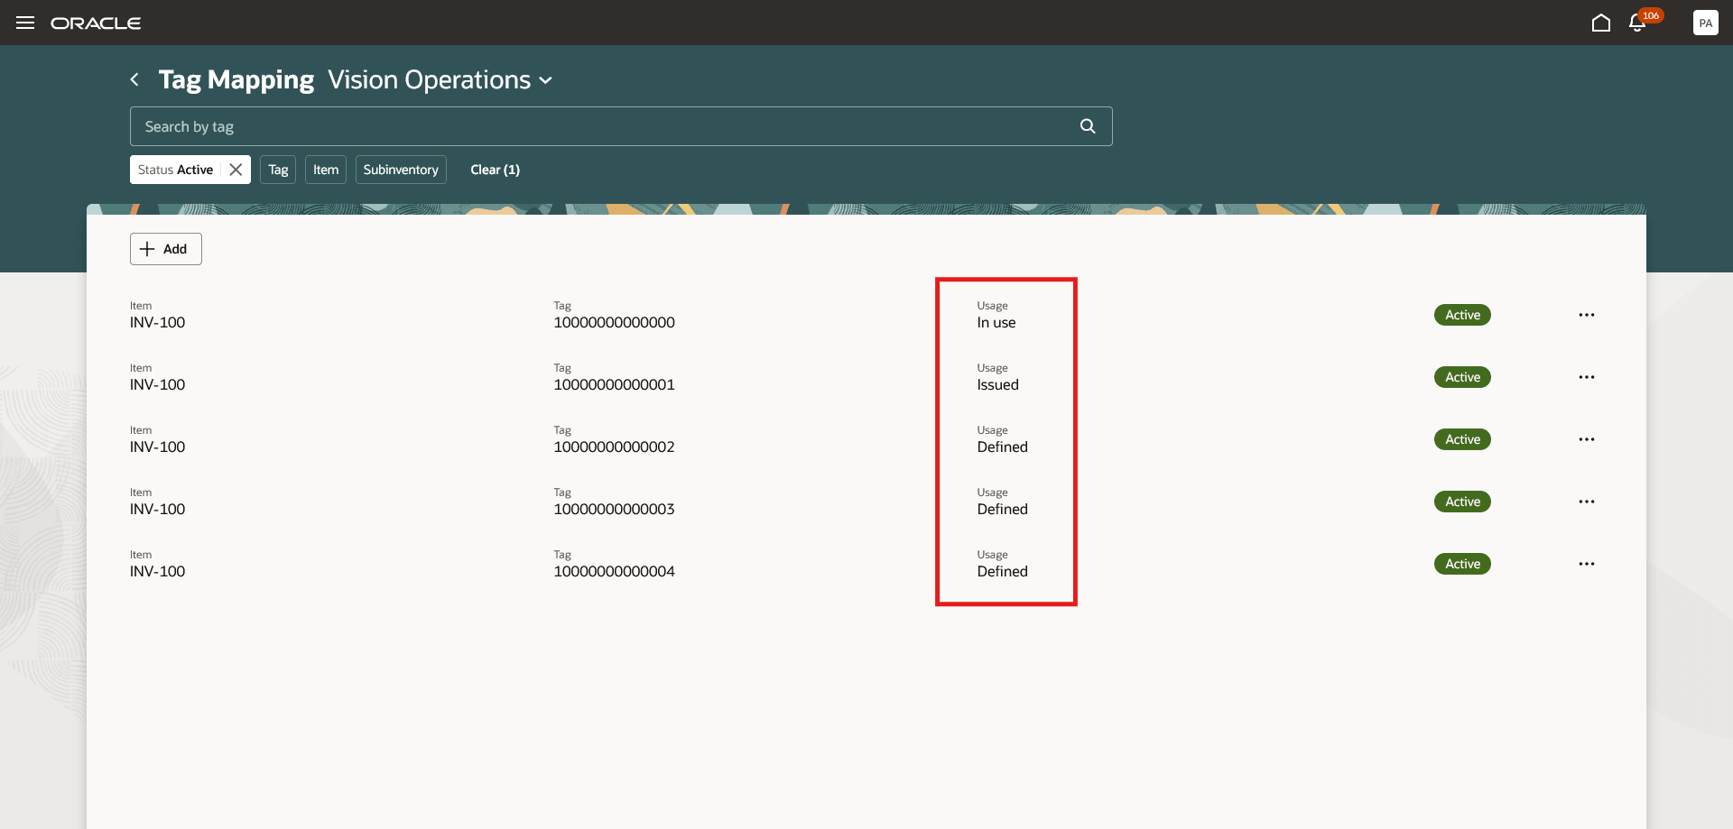Click the Oracle logo
Screen dimensions: 1733x829
point(97,23)
